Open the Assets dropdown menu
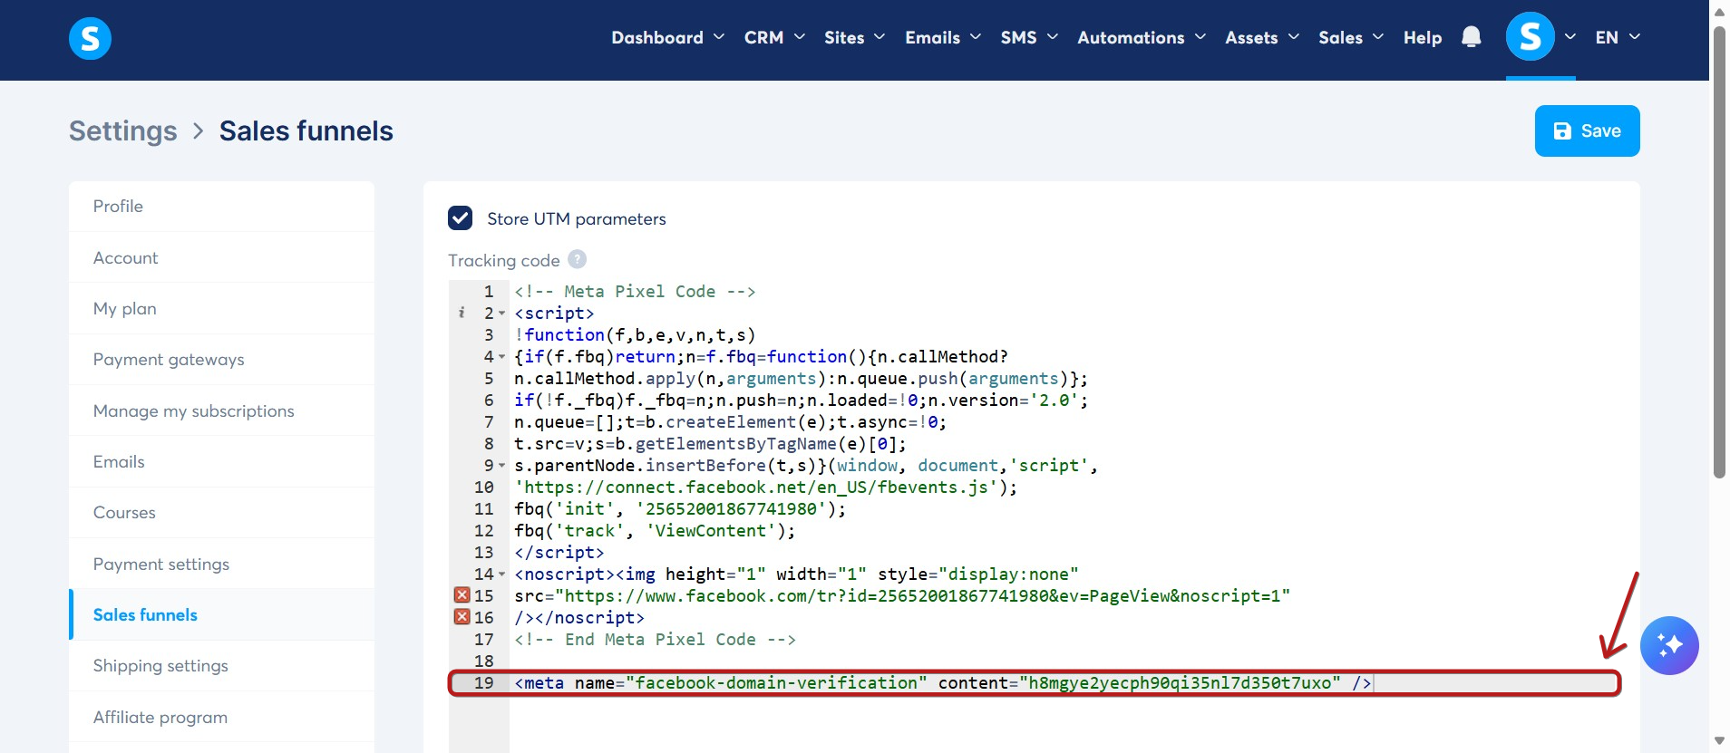Viewport: 1730px width, 753px height. (1262, 37)
